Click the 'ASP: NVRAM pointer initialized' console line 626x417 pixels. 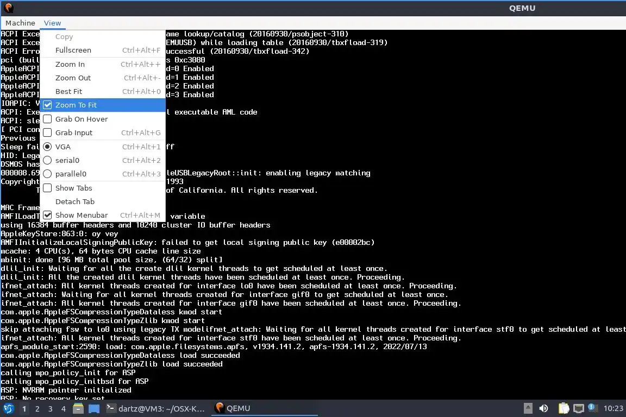[x=66, y=390]
